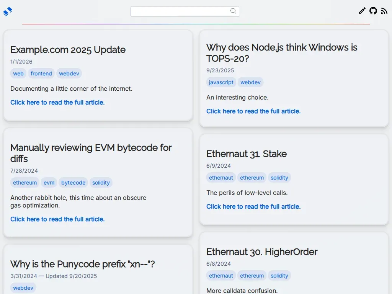Viewport: 392px width, 294px height.
Task: Select 'solidity' tag under Ethernaut 30. HigherOrder
Action: 279,276
